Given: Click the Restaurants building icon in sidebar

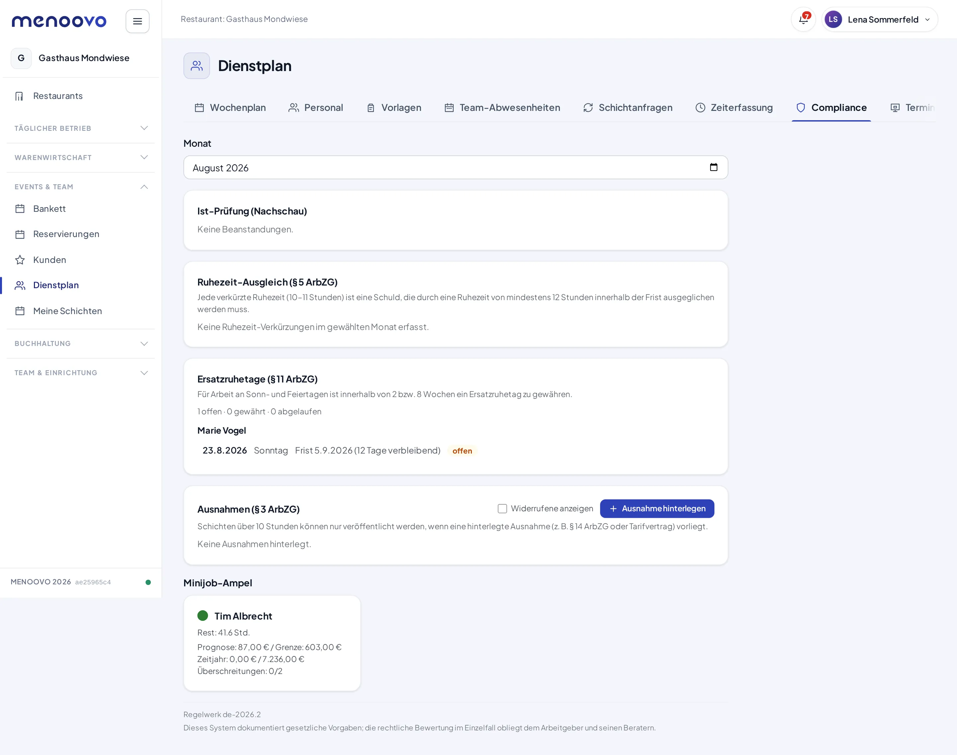Looking at the screenshot, I should tap(20, 96).
